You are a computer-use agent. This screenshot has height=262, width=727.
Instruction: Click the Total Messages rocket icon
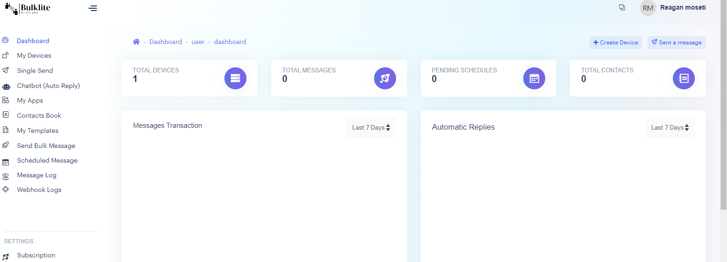point(385,78)
